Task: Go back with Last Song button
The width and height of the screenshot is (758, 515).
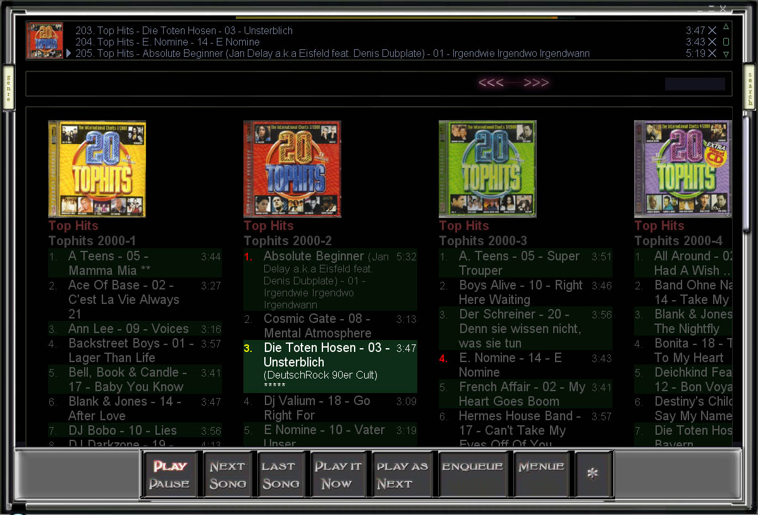Action: tap(280, 475)
